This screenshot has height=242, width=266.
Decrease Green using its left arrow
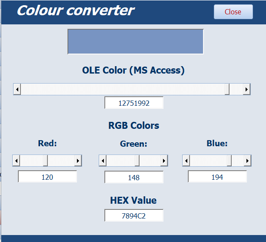point(103,161)
